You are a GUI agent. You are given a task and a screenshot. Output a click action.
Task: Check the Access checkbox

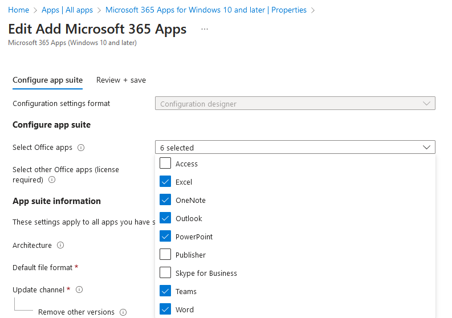pos(165,163)
